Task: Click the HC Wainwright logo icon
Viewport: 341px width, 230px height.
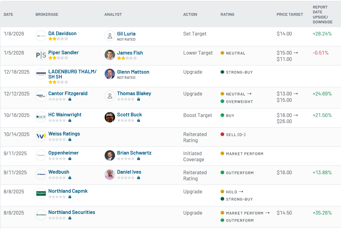Action: (41, 117)
